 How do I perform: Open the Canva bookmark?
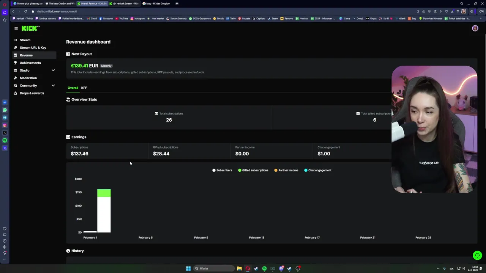(x=345, y=19)
